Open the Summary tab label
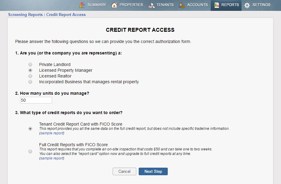Screen dimensions: 281x184 97,5
